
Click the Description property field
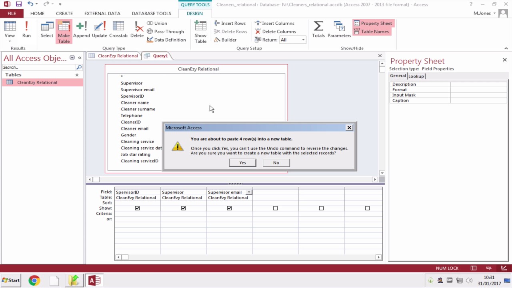[479, 84]
